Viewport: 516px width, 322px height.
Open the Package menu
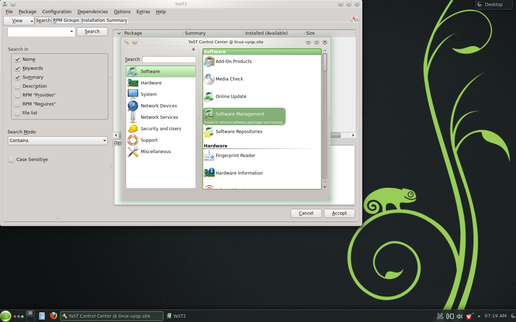point(28,12)
